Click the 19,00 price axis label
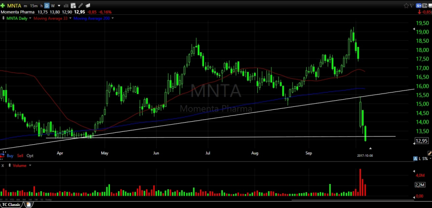Screen dimensions: 432x208 [x=423, y=32]
